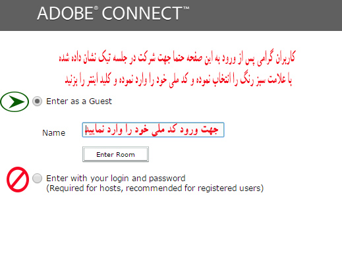Click the Name label beside the field
The image size is (342, 253).
pos(54,133)
